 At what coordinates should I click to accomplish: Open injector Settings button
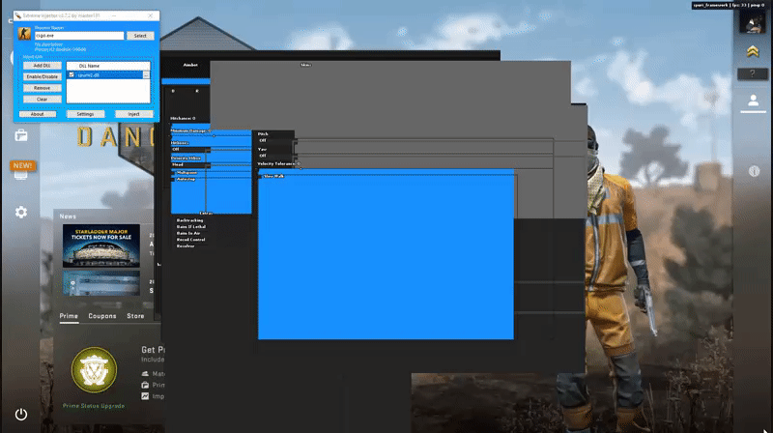pyautogui.click(x=85, y=114)
